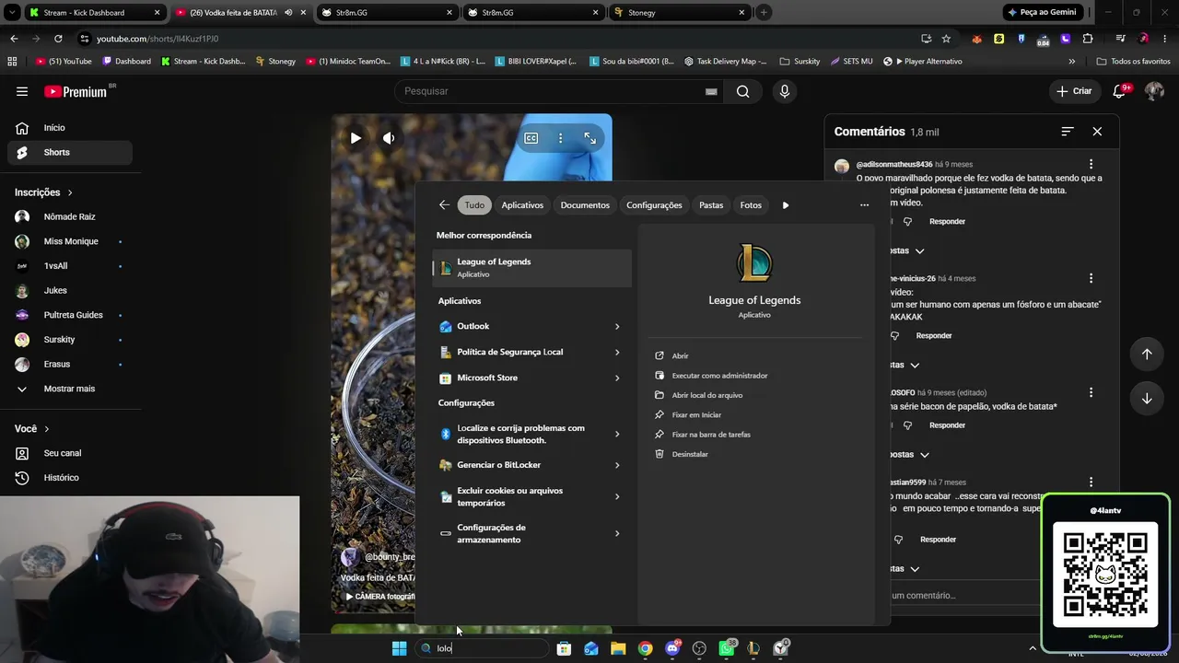
Task: Choose Abrir local do arquivo
Action: click(706, 395)
